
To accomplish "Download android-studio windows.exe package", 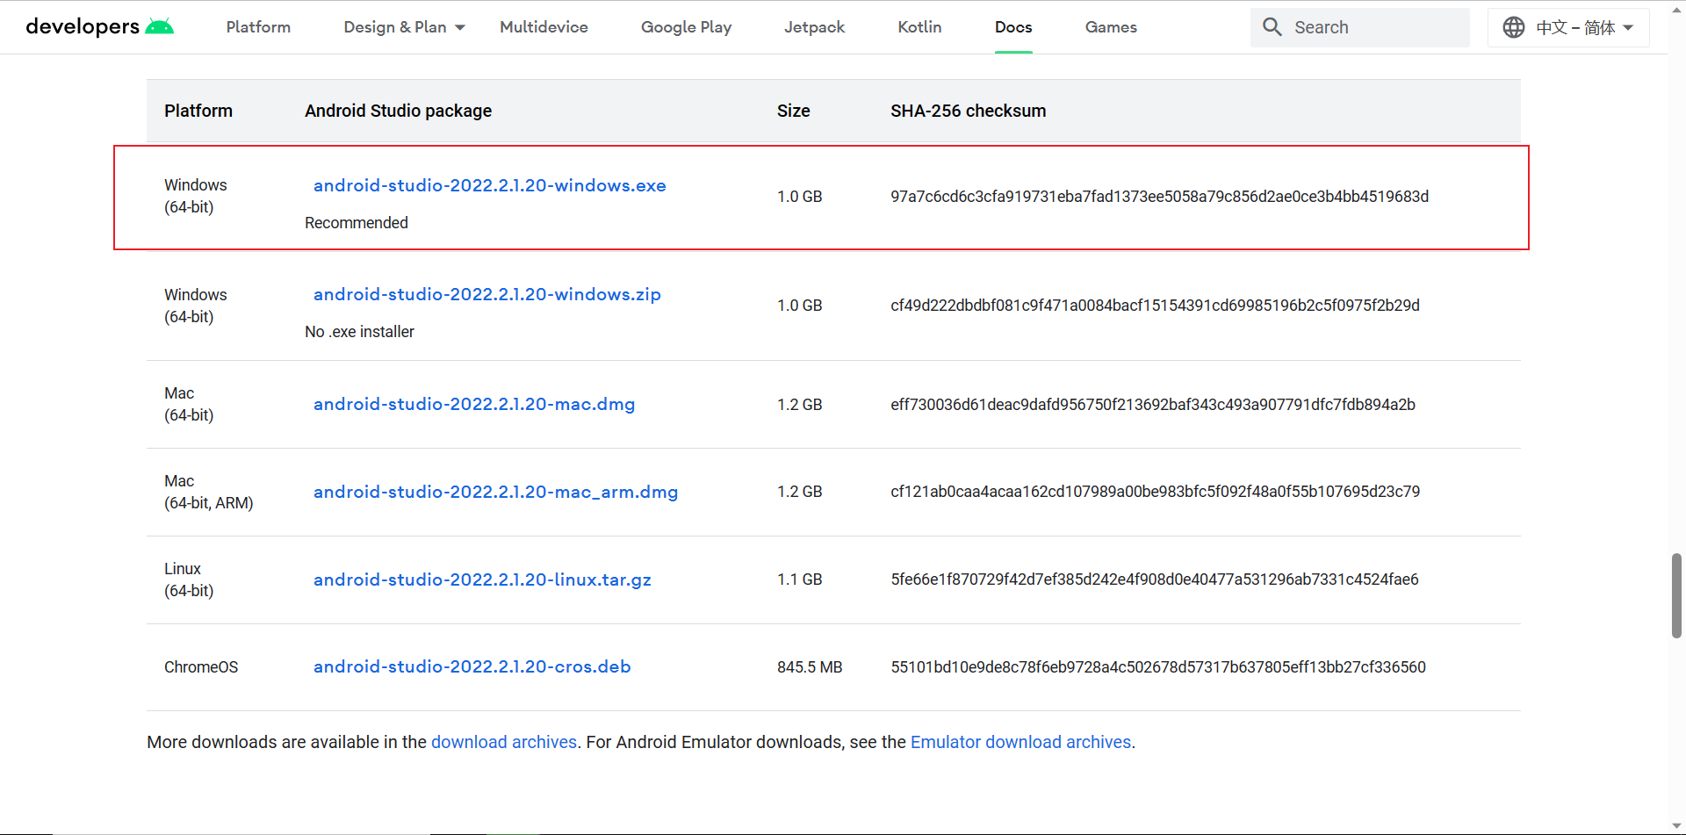I will tap(489, 185).
